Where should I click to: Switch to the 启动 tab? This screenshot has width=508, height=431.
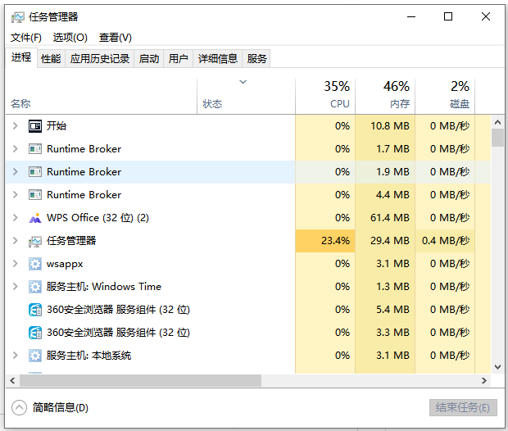149,59
